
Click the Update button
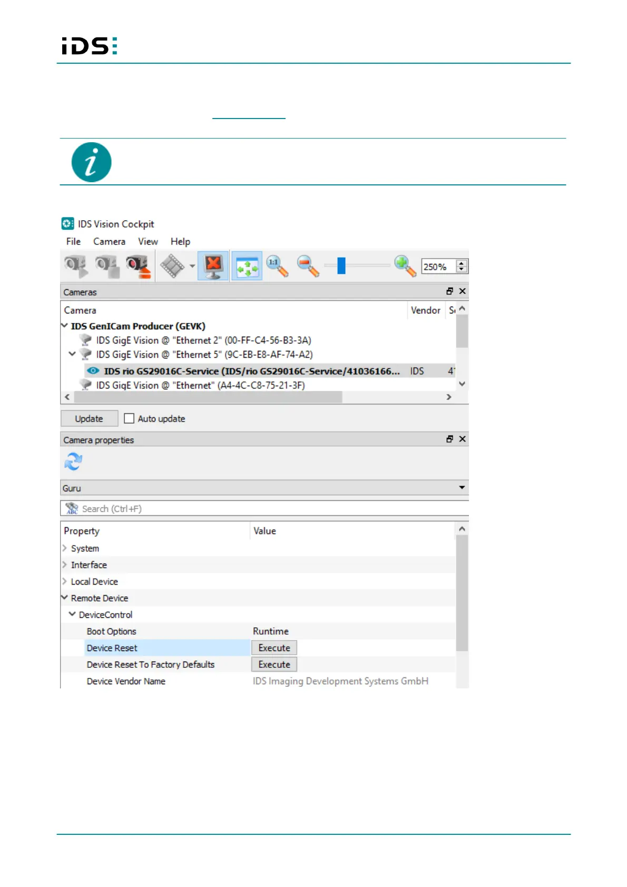coord(89,419)
